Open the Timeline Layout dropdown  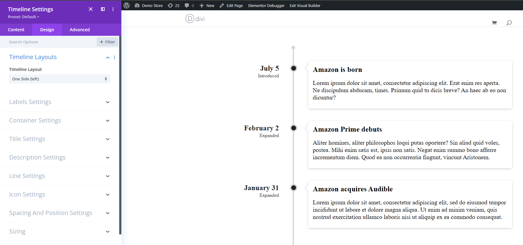[59, 79]
